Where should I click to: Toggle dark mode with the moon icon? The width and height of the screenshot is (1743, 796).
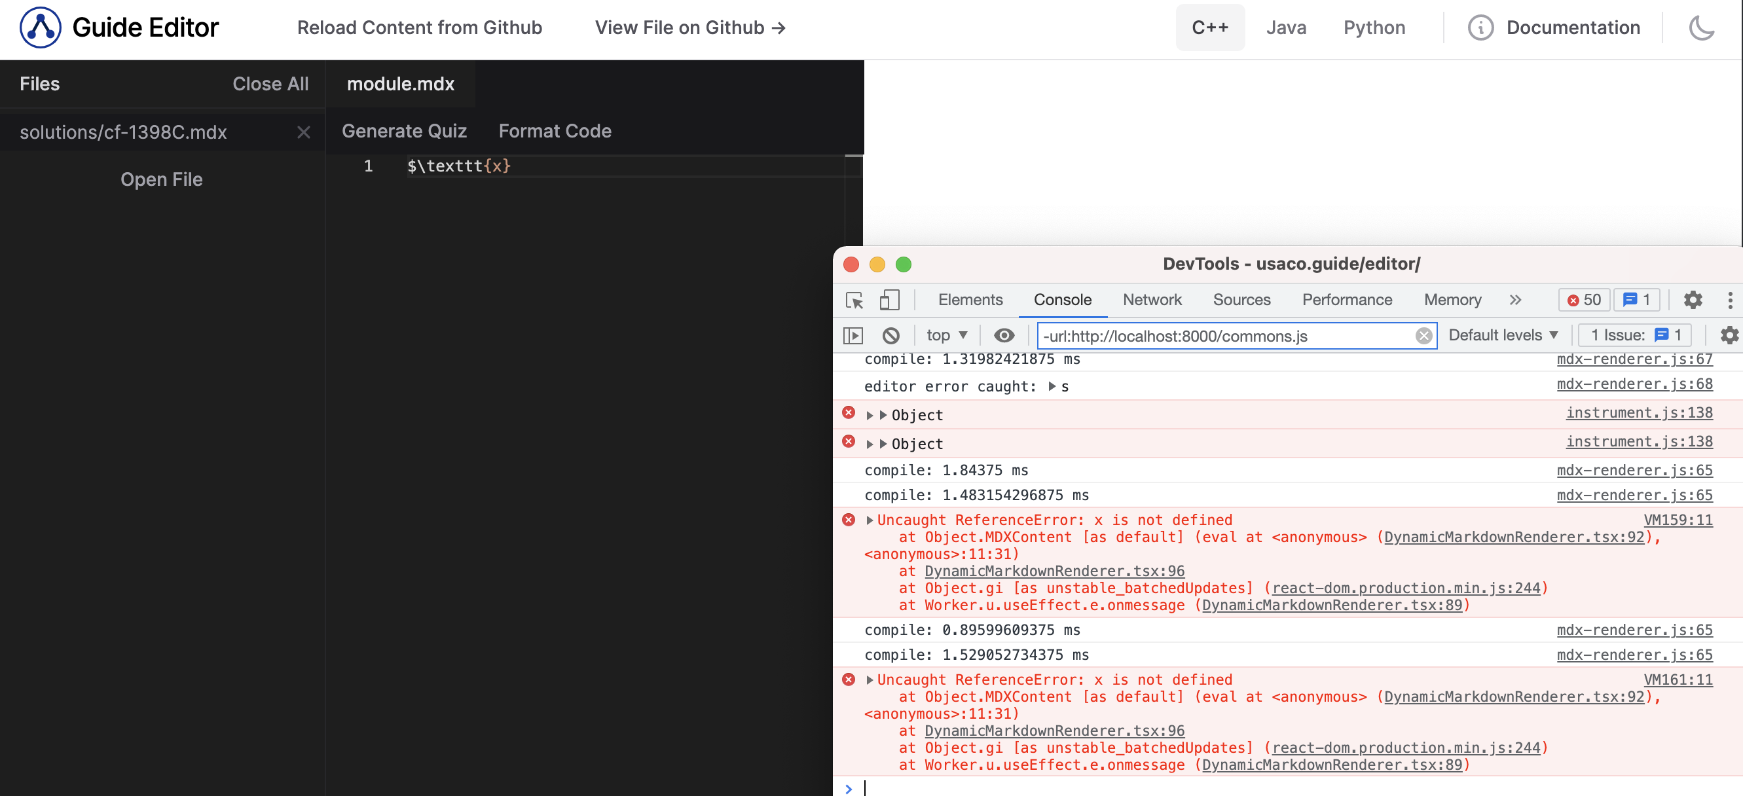pyautogui.click(x=1702, y=27)
